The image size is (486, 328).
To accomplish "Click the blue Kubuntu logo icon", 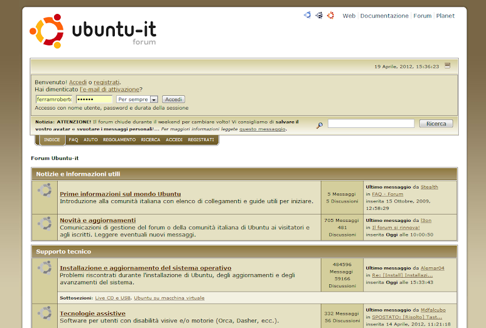I will 307,16.
